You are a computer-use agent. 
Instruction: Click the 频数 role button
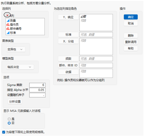click(68, 59)
